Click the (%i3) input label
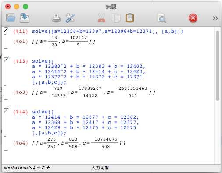Image resolution: width=222 pixels, height=173 pixels. [21, 61]
